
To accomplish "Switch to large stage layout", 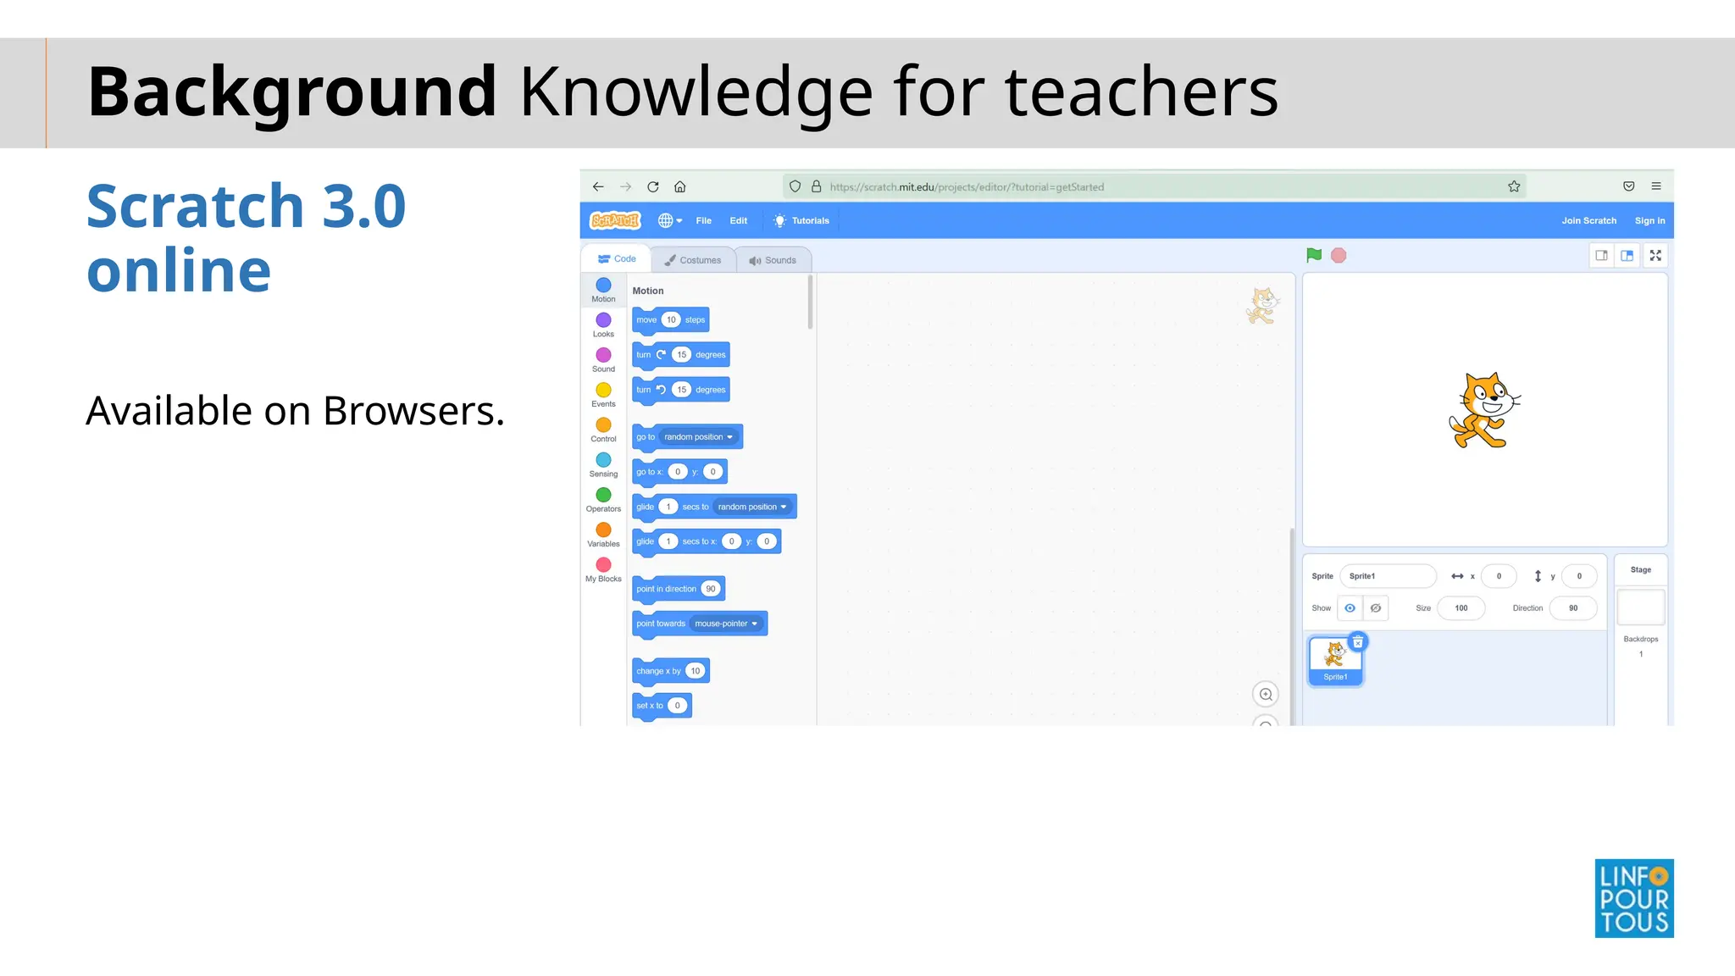I will pyautogui.click(x=1627, y=255).
